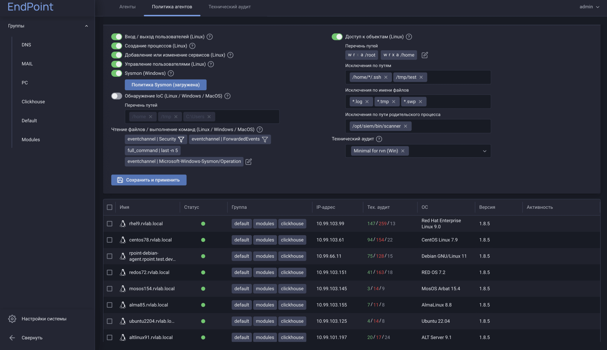
Task: Show help for Добавление или изменение сервисов
Action: click(230, 55)
